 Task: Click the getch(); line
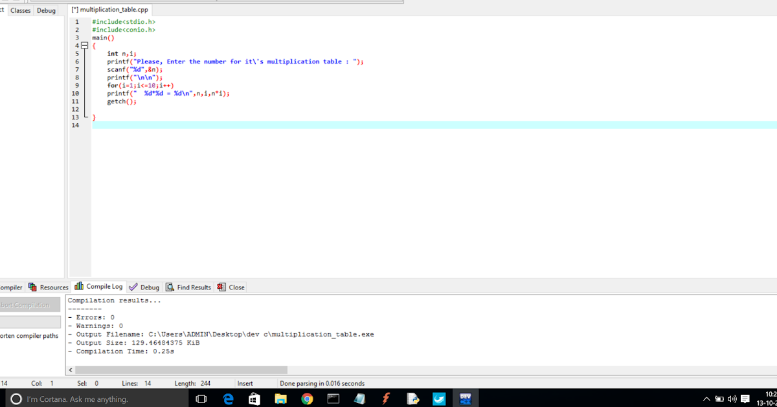coord(122,101)
